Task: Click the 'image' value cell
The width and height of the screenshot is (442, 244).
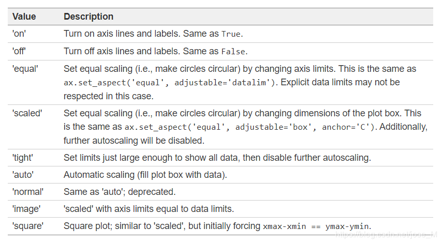Action: (x=25, y=209)
